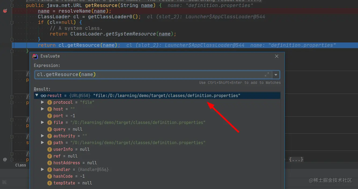Collapse the result URL@550 node
The width and height of the screenshot is (358, 189).
coord(37,95)
